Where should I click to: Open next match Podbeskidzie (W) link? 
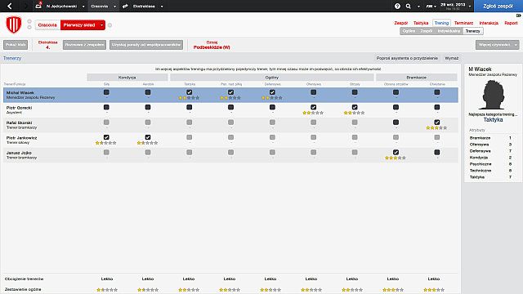pos(212,47)
